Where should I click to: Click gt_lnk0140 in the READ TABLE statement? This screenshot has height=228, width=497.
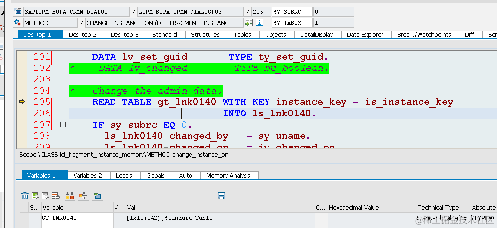[187, 102]
